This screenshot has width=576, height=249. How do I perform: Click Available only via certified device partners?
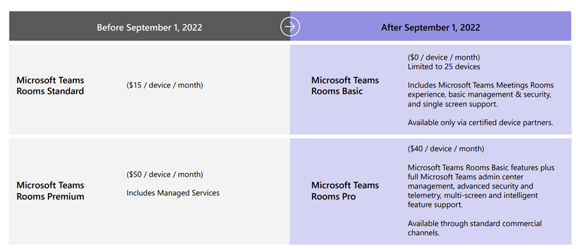(480, 123)
